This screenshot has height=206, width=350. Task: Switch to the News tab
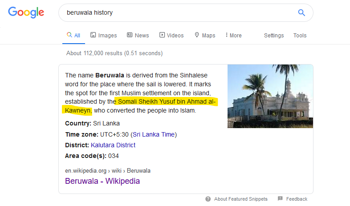(x=138, y=35)
